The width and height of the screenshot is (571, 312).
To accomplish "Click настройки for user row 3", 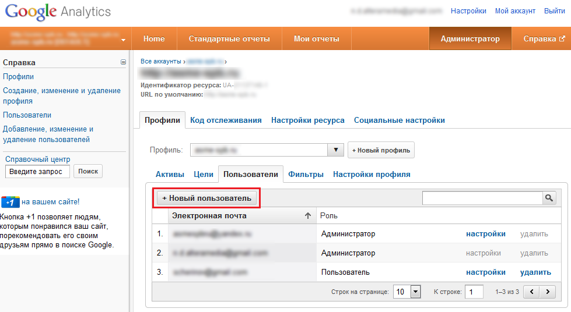I will click(486, 272).
